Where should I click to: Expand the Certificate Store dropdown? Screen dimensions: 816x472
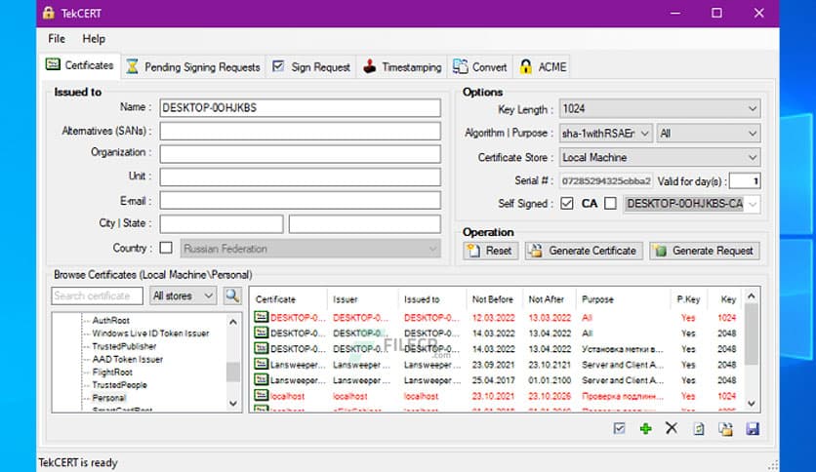click(x=660, y=158)
